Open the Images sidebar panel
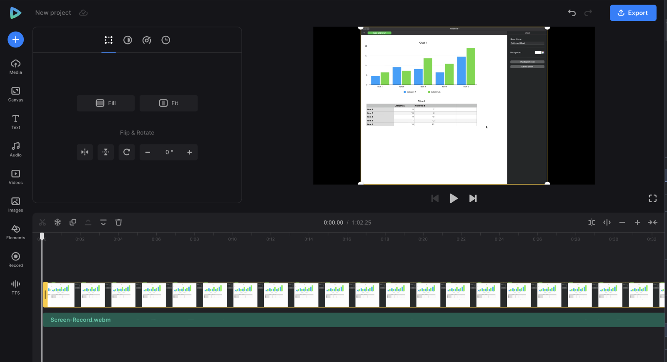This screenshot has width=667, height=362. 15,205
